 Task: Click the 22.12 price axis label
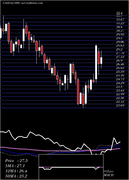pyautogui.click(x=120, y=102)
